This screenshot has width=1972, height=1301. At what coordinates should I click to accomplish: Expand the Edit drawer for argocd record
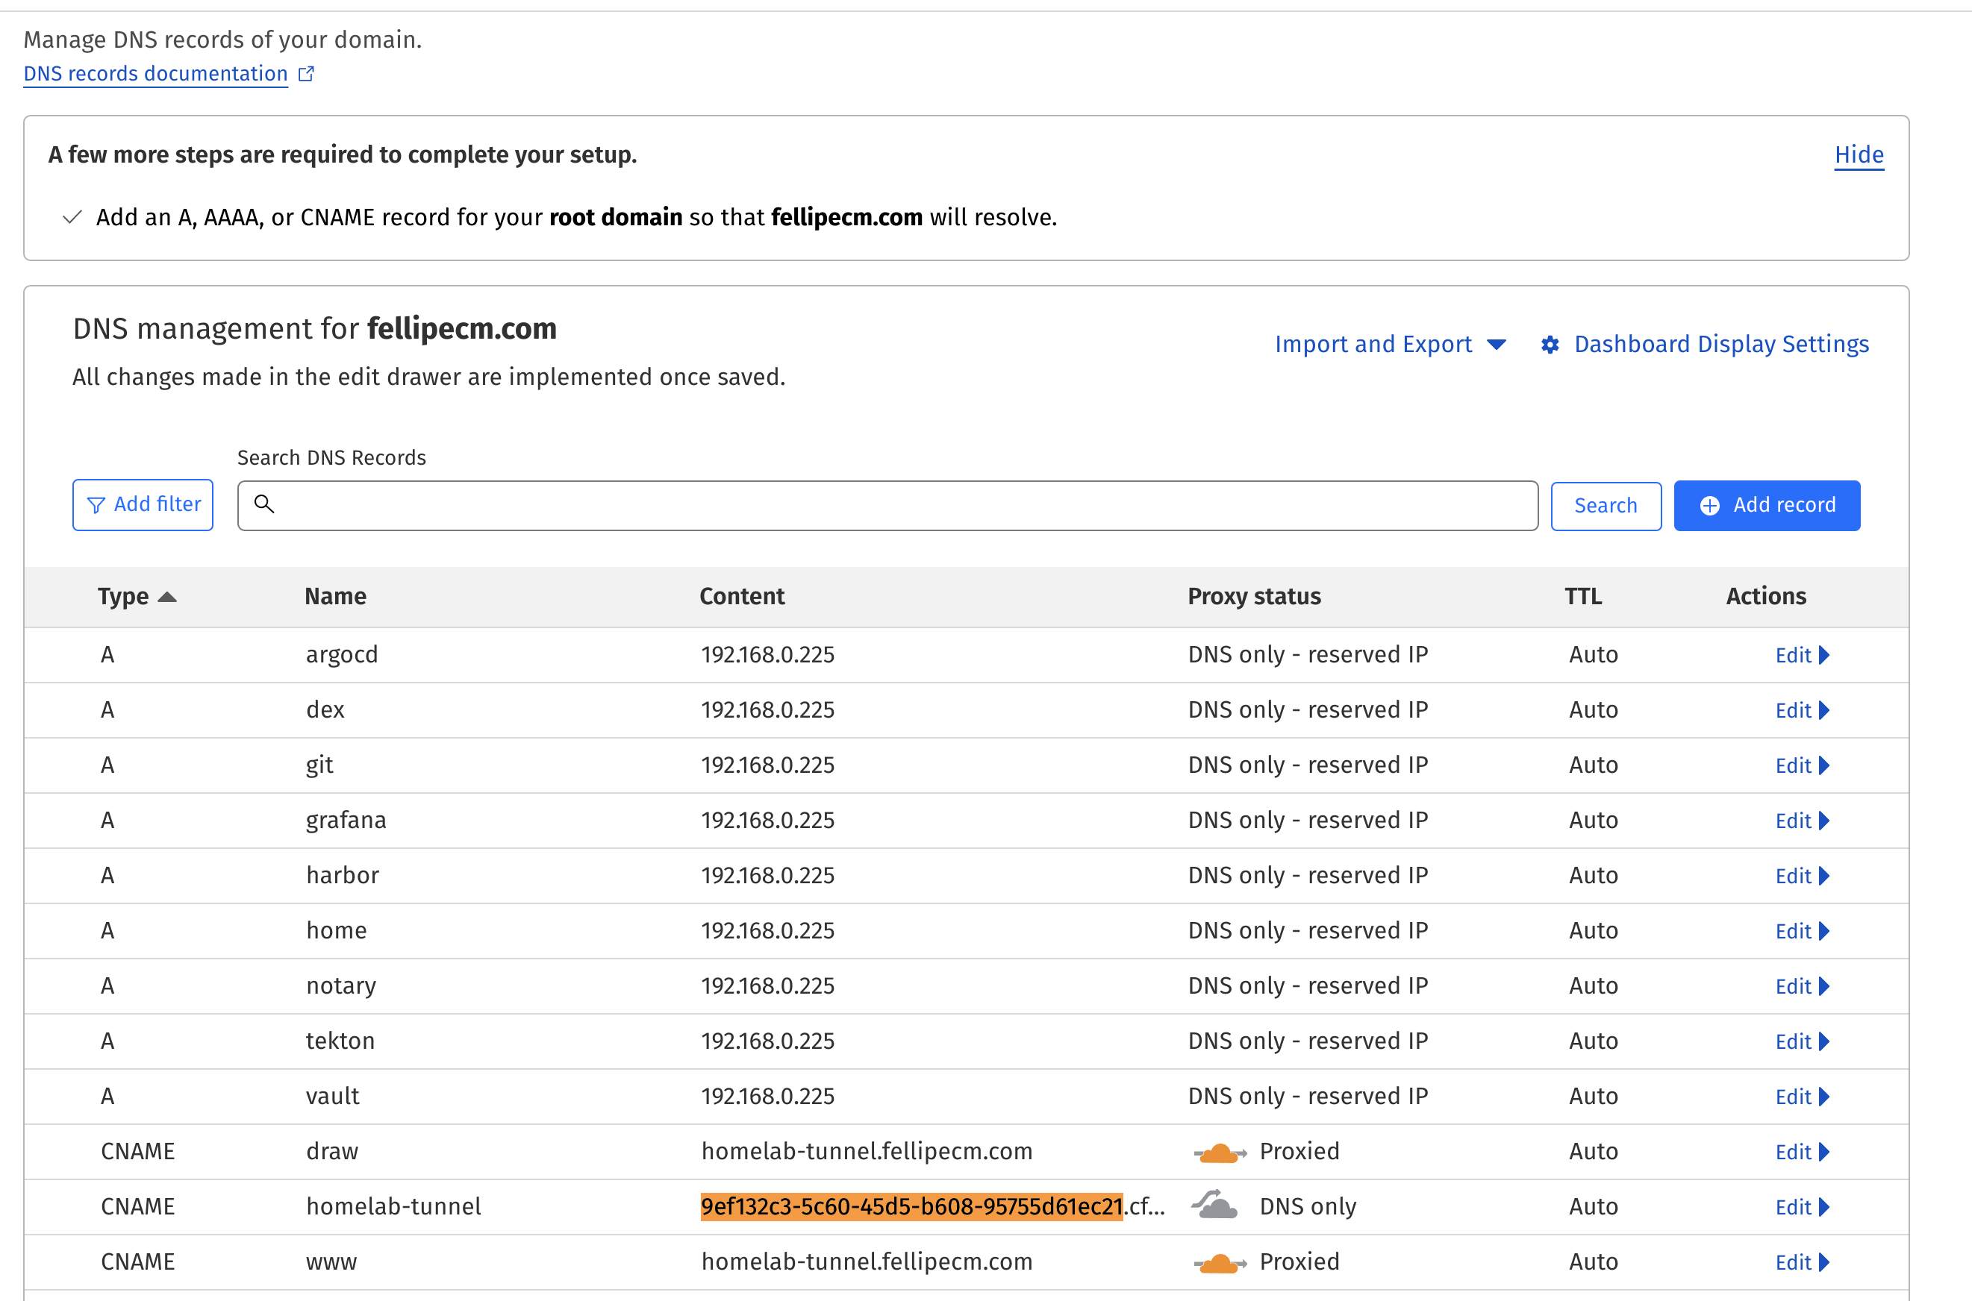[x=1801, y=655]
